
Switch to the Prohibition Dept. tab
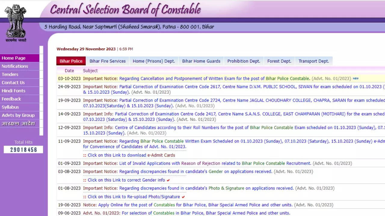(x=244, y=61)
